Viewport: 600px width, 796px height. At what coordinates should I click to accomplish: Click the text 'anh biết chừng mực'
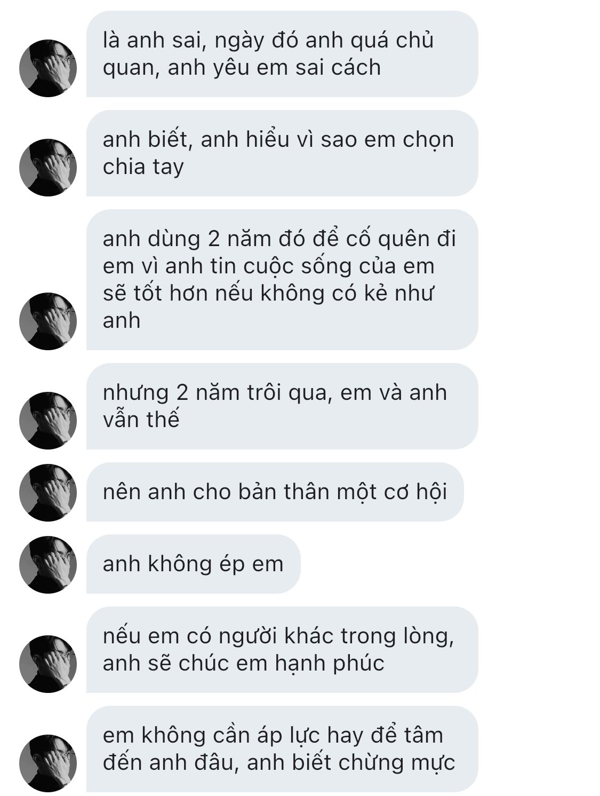click(351, 763)
